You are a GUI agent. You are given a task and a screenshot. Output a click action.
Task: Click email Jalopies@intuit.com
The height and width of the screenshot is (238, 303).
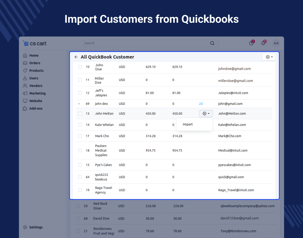tap(233, 93)
